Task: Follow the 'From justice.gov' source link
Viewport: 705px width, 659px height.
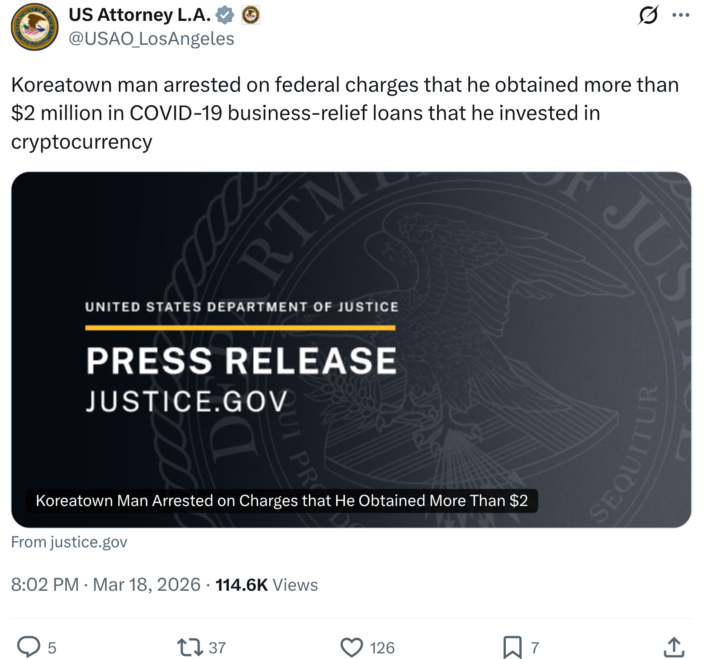Action: pyautogui.click(x=69, y=542)
